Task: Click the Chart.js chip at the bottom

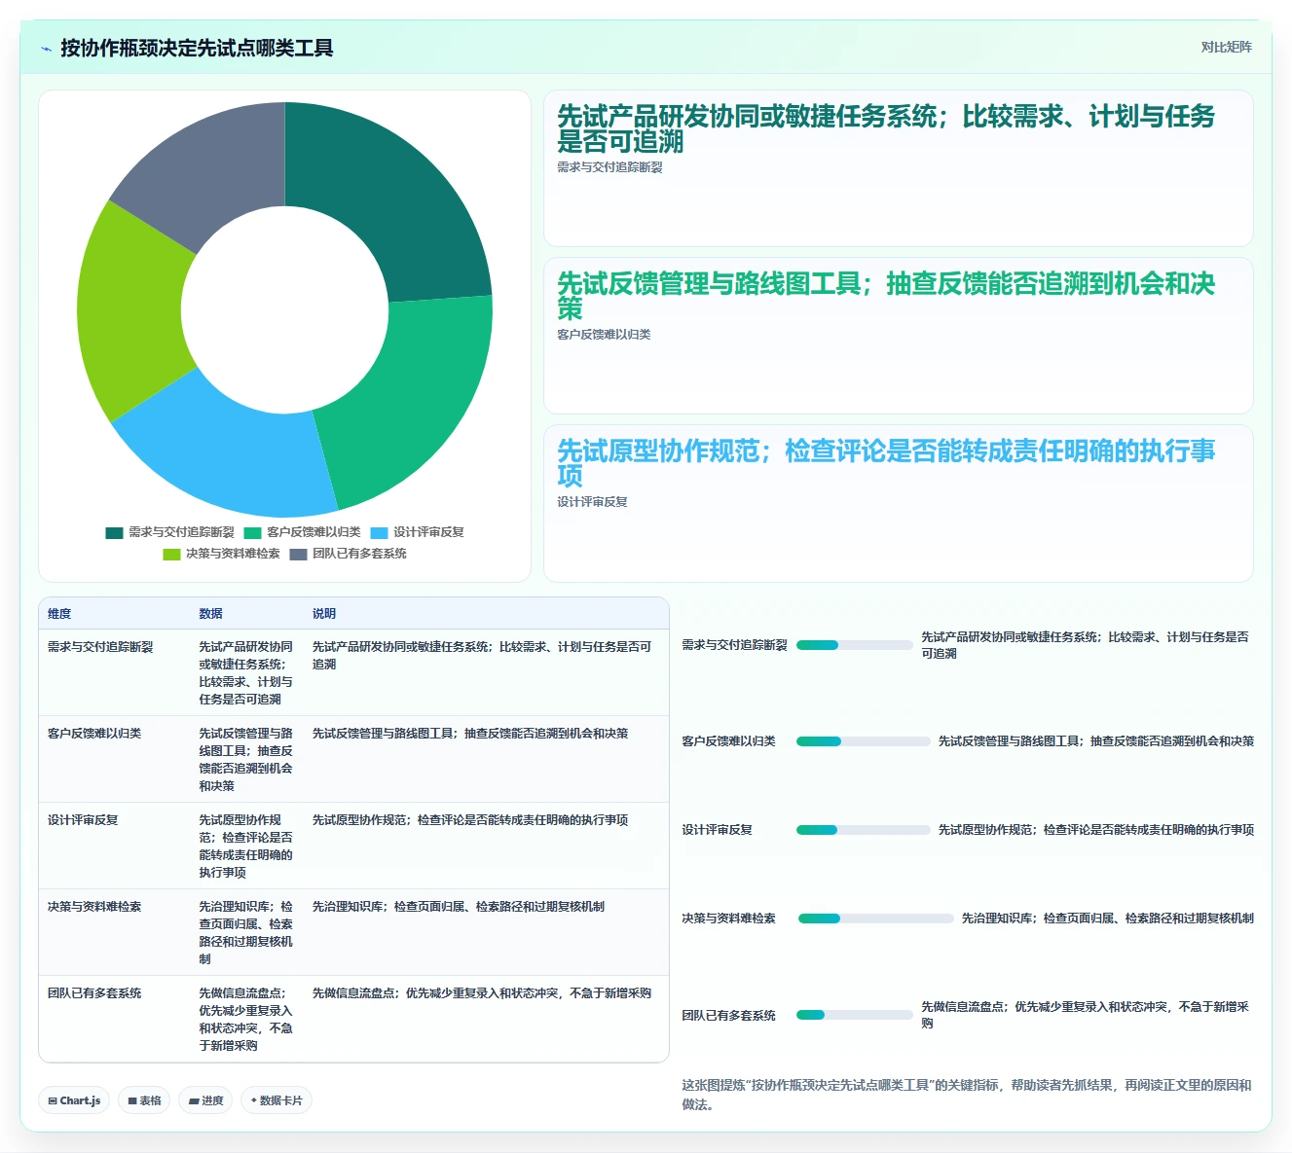Action: [74, 1100]
